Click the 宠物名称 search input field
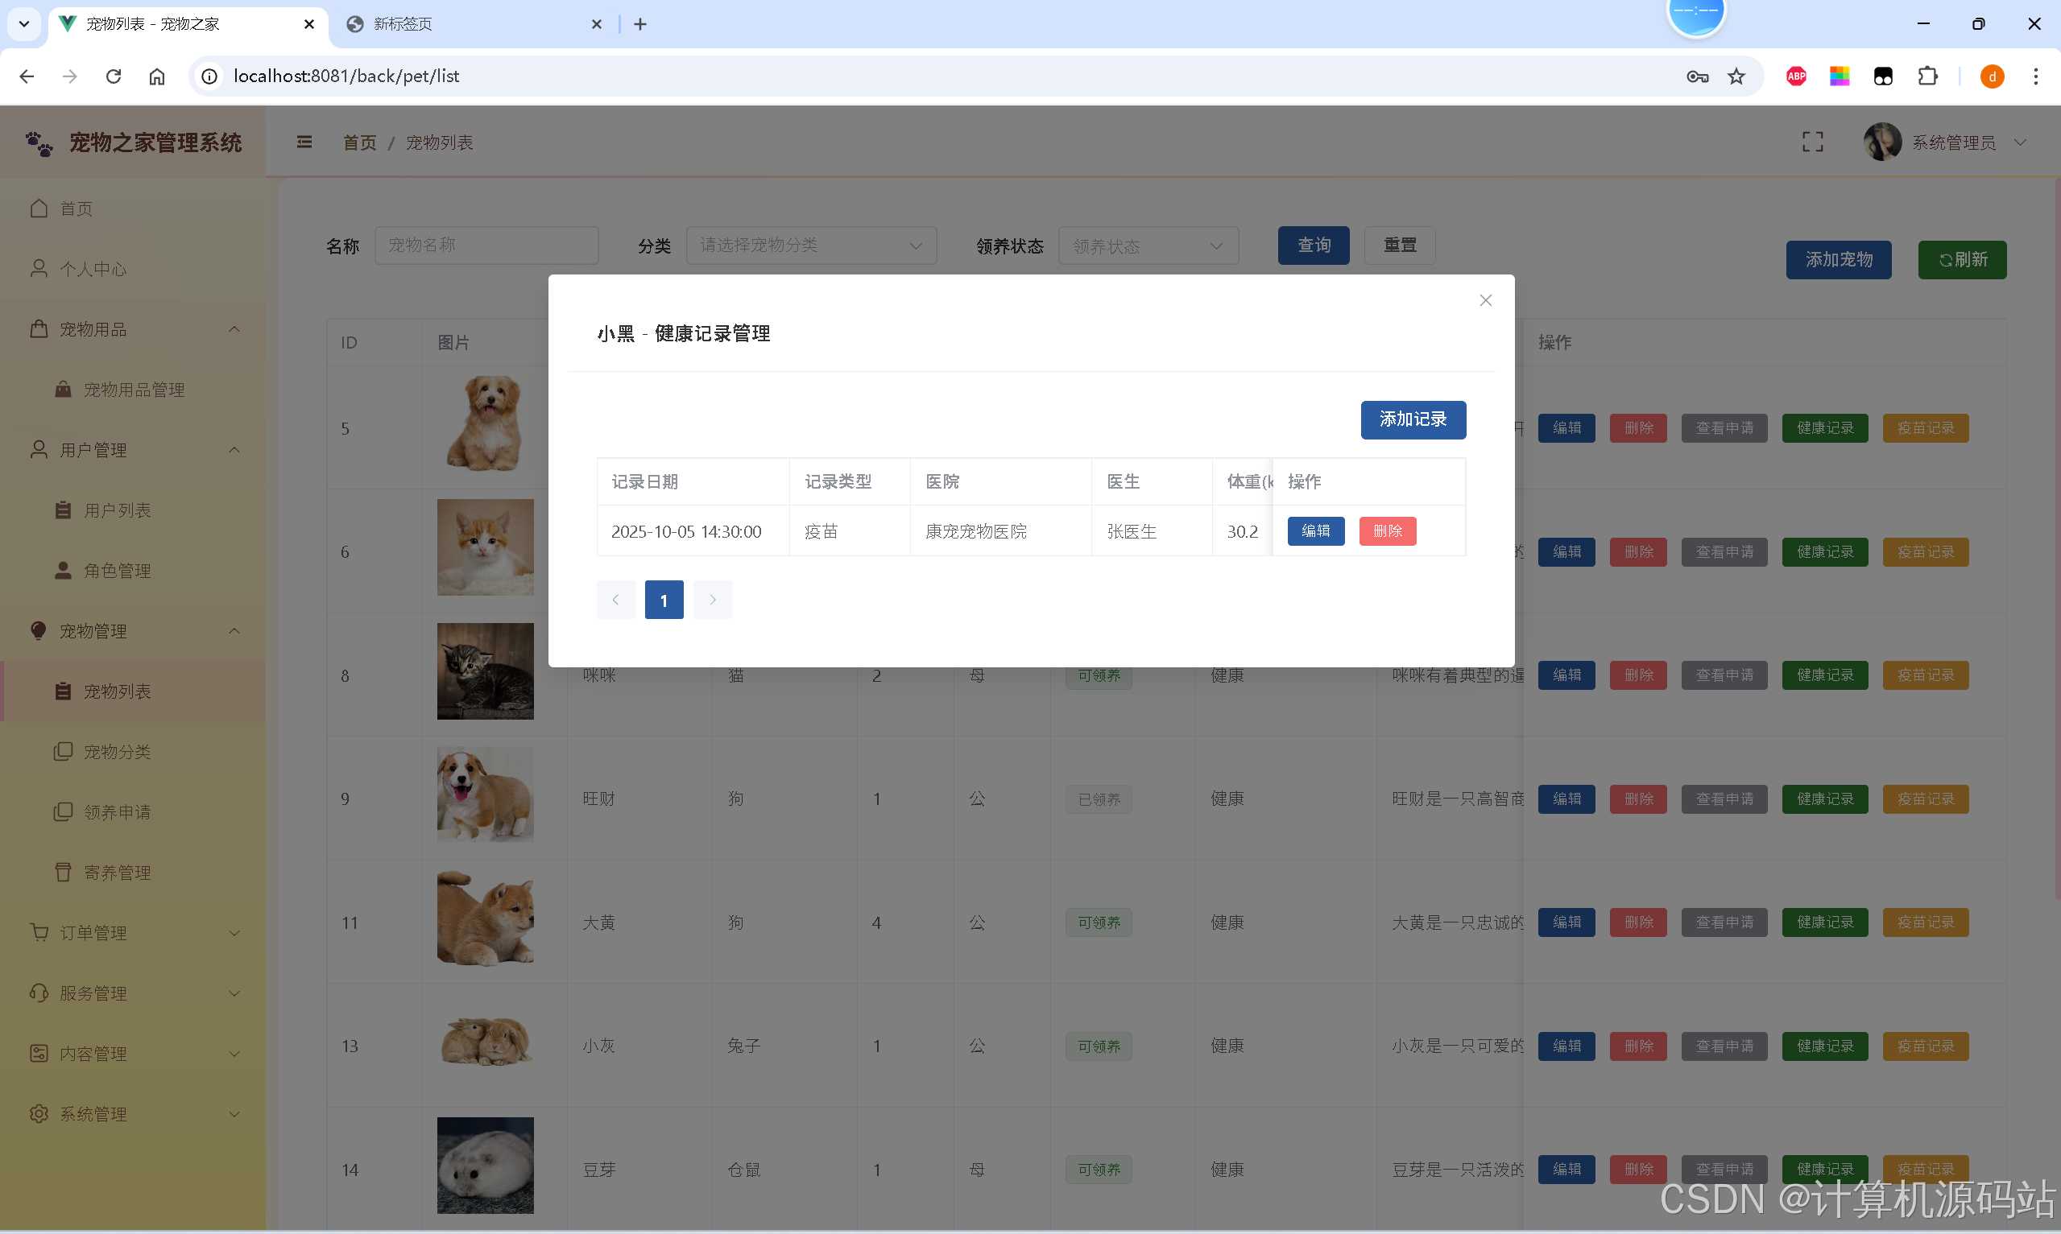 [486, 246]
